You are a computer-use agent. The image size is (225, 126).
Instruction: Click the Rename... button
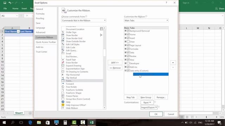pyautogui.click(x=161, y=97)
